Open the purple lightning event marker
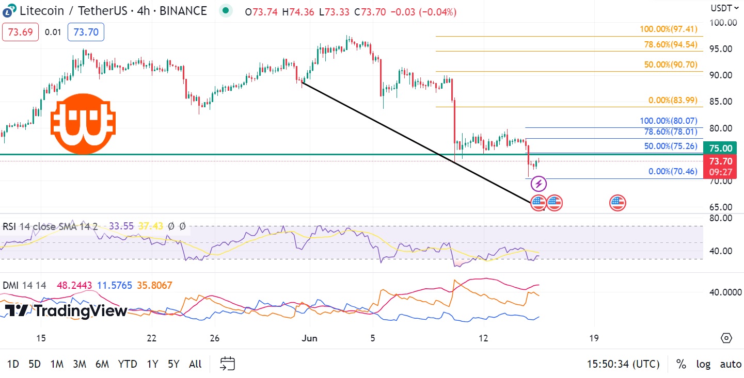The image size is (744, 378). coord(539,183)
